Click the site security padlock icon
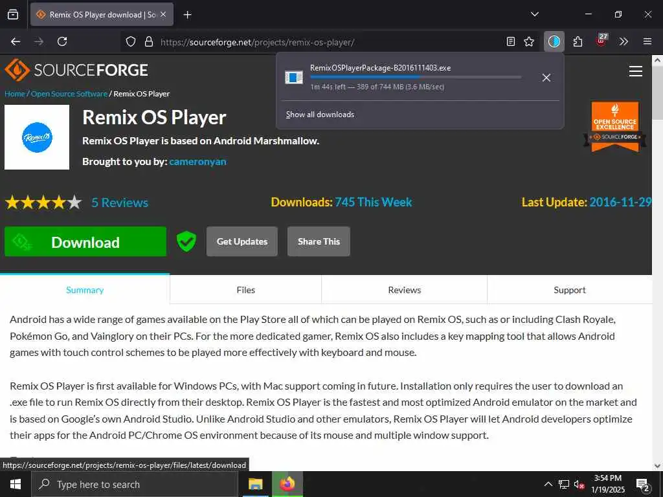The image size is (663, 497). 148,41
